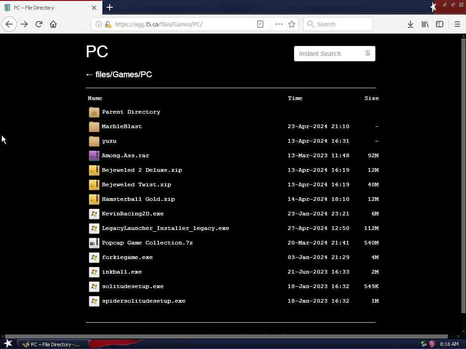Click the red shield tray icon
Viewport: 466px width, 349px height.
432,344
